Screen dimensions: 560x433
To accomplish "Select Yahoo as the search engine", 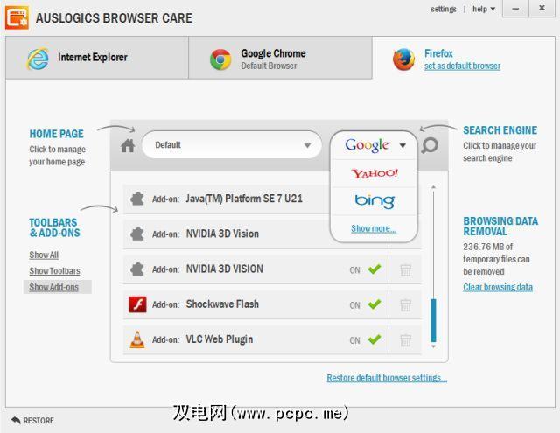I will [x=374, y=173].
